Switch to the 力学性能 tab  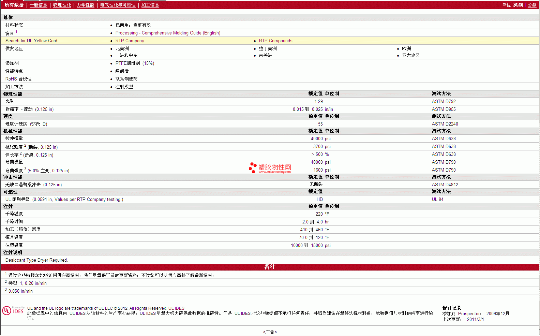[85, 5]
